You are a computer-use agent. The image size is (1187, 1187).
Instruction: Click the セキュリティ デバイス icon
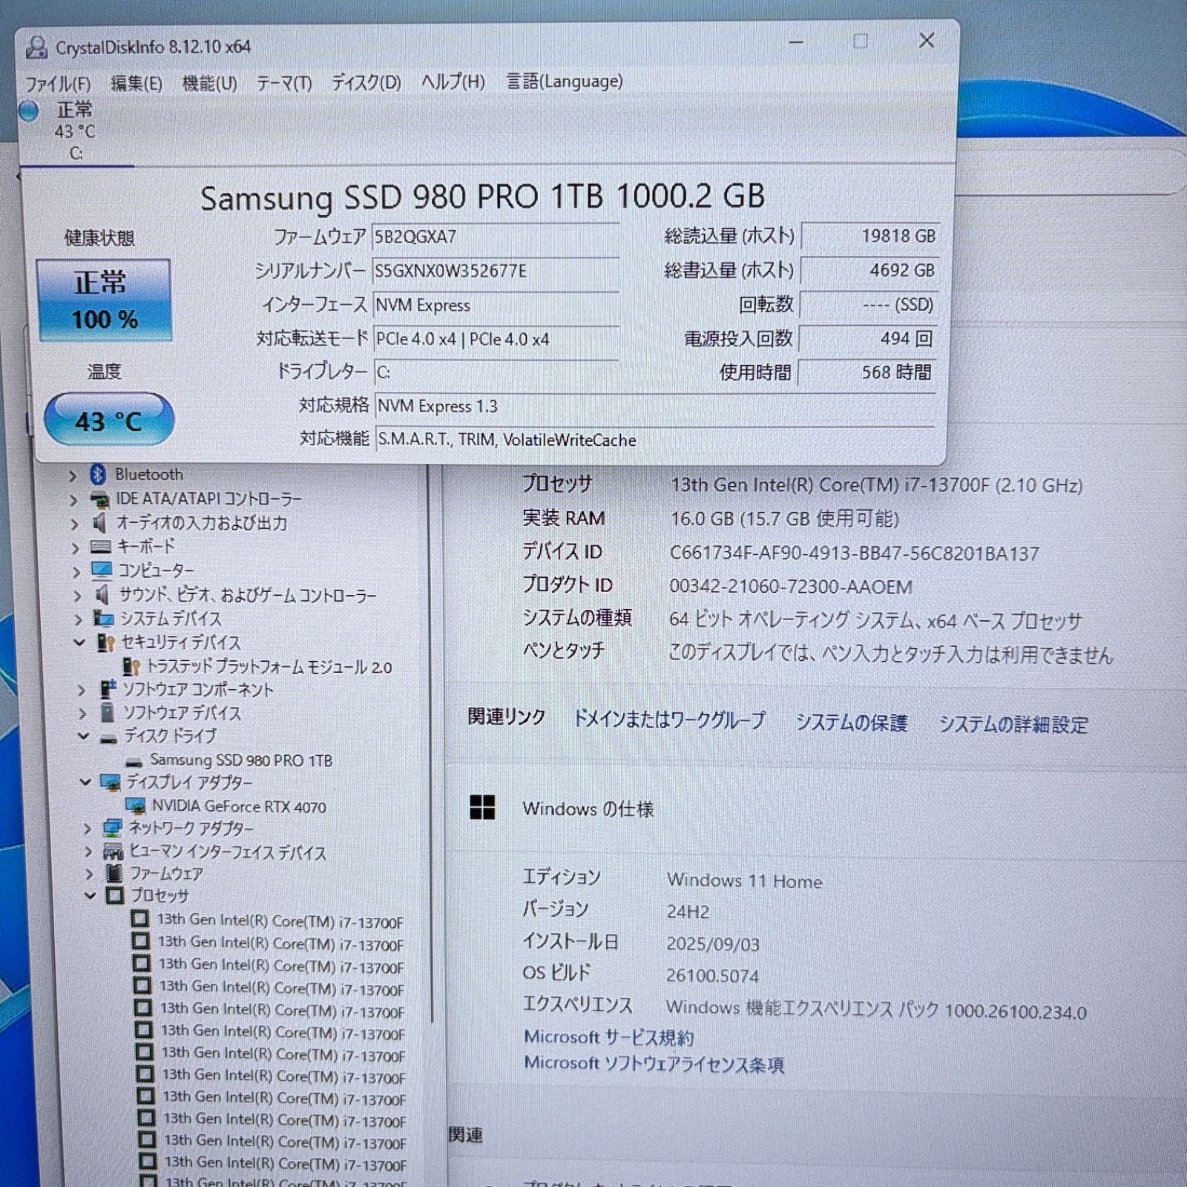[x=106, y=642]
